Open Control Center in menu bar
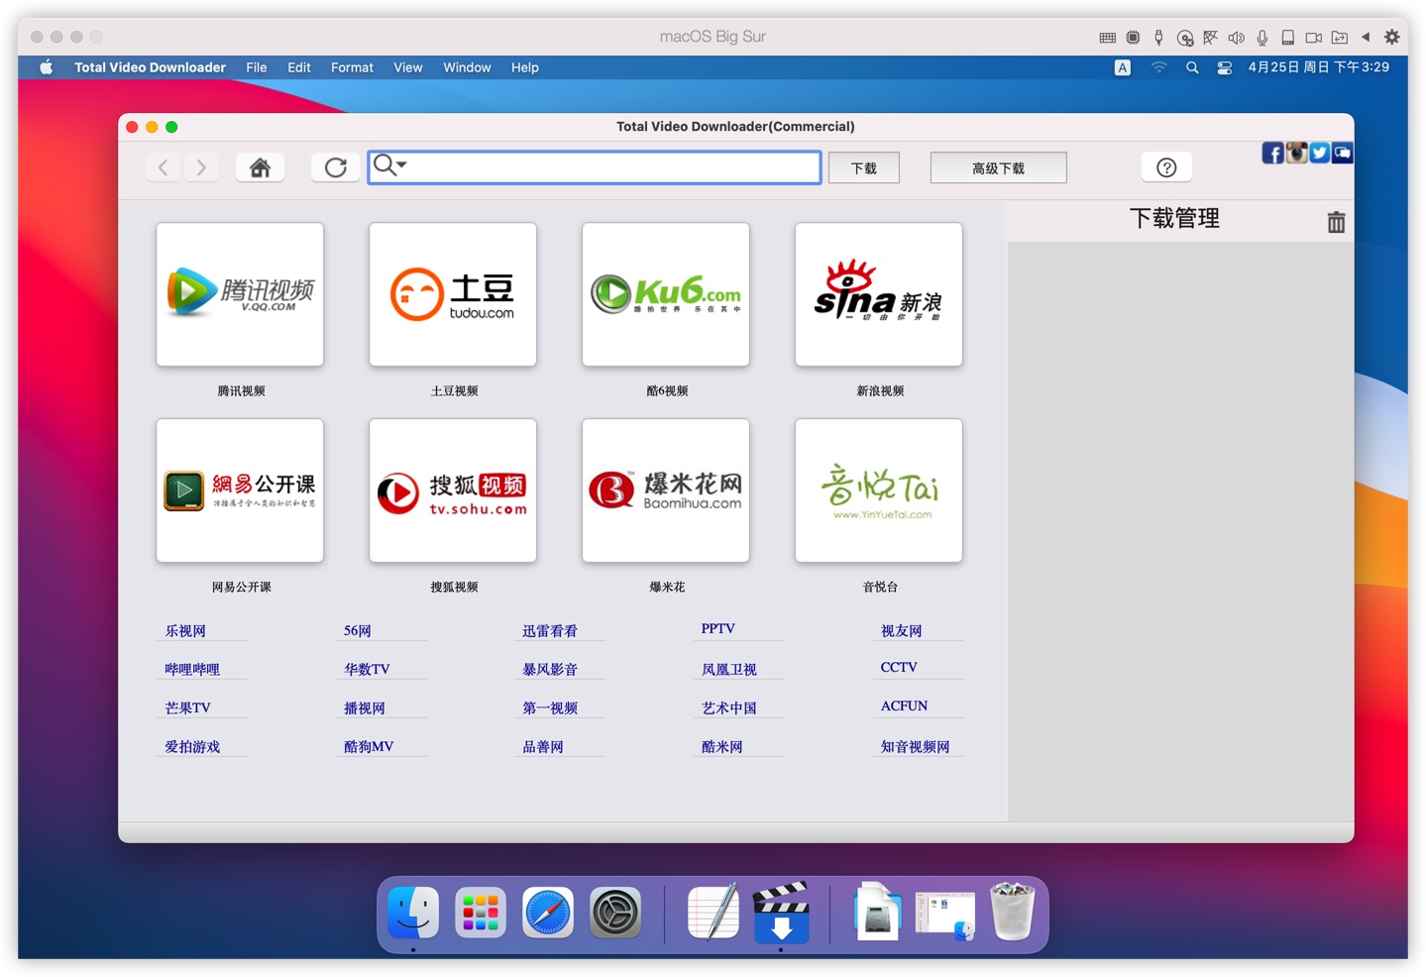This screenshot has height=977, width=1426. [1225, 67]
